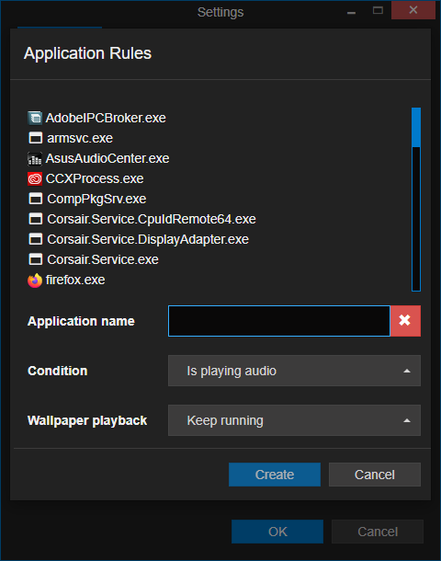The image size is (441, 561).
Task: Click the CompPkgSrv.exe icon
Action: click(35, 199)
